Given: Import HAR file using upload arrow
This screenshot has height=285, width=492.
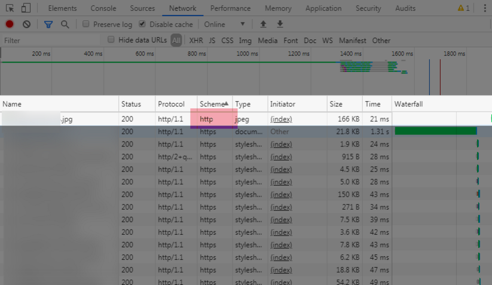Looking at the screenshot, I should (x=263, y=24).
